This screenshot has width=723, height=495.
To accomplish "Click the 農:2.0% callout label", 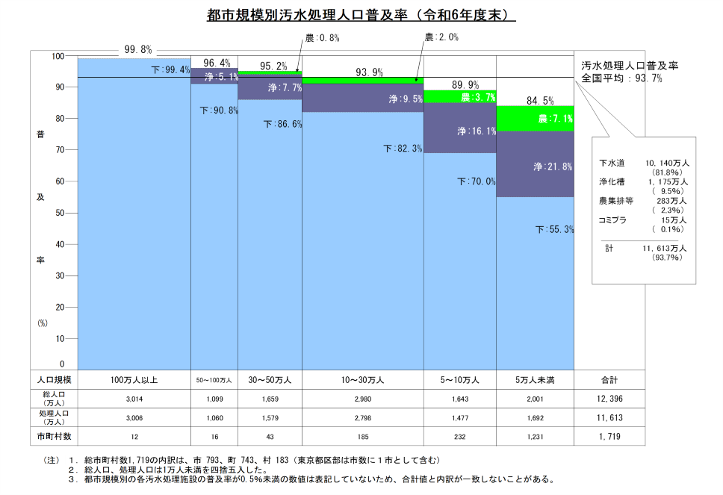I will (x=441, y=37).
